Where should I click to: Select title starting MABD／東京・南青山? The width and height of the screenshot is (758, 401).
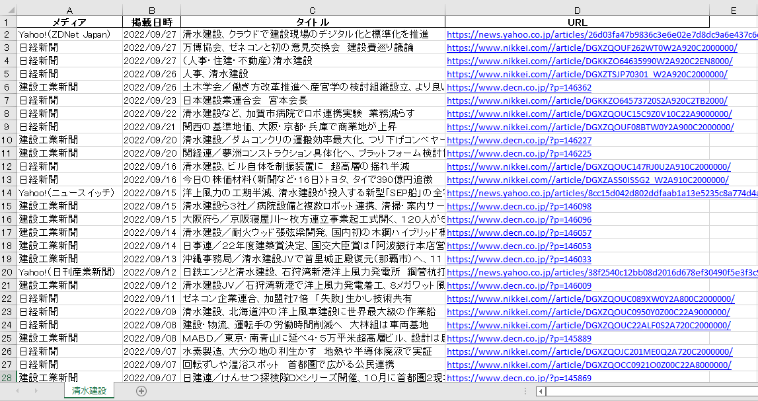(313, 338)
